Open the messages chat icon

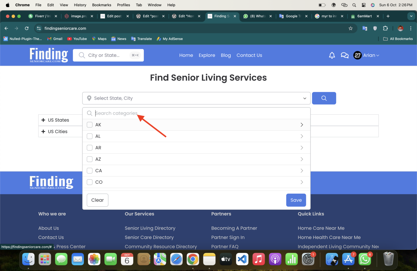pyautogui.click(x=345, y=55)
